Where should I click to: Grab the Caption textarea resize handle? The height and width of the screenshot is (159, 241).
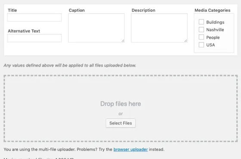coord(123,41)
